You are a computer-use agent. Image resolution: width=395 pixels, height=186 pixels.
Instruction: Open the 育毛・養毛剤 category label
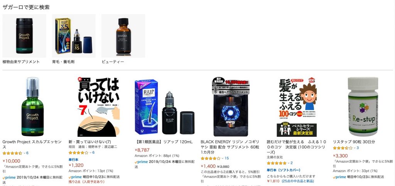click(x=63, y=62)
